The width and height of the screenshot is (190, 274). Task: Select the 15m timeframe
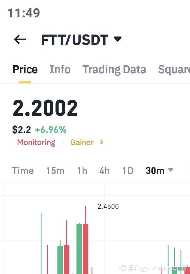pyautogui.click(x=55, y=170)
